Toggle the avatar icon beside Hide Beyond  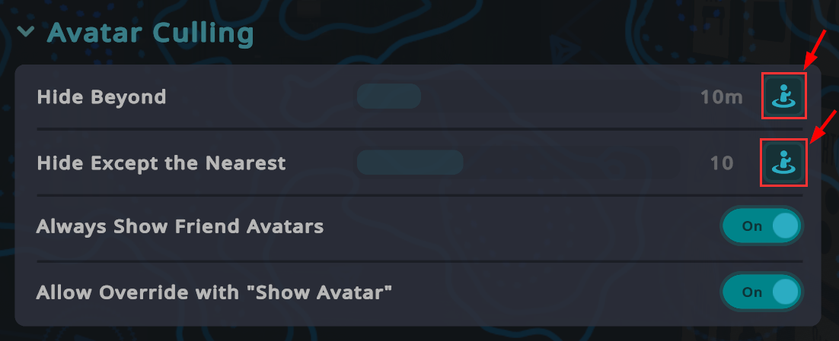tap(783, 97)
